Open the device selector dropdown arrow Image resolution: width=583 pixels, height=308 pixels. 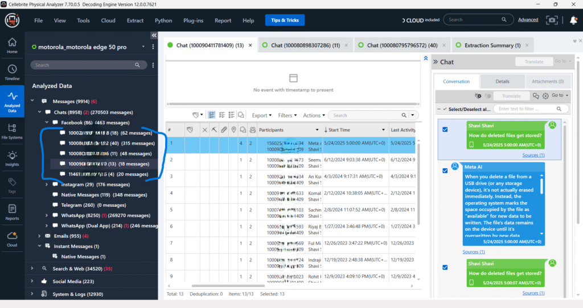[143, 47]
